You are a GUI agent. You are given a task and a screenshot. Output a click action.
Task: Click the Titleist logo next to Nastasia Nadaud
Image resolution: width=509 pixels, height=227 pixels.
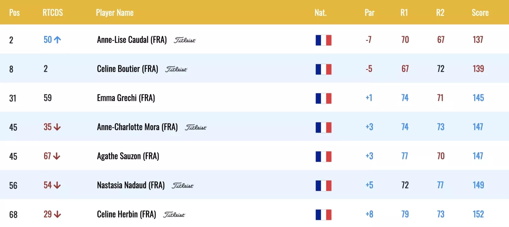tap(182, 185)
